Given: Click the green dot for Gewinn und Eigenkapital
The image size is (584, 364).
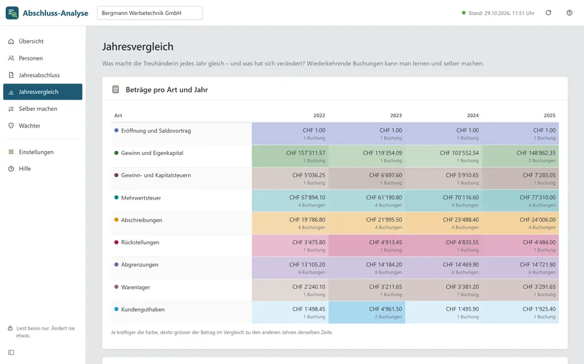Looking at the screenshot, I should (116, 153).
